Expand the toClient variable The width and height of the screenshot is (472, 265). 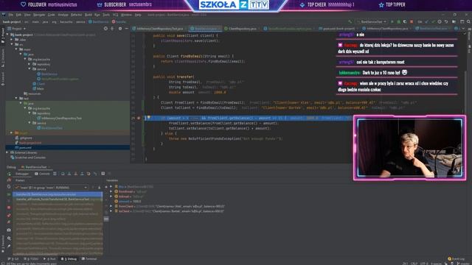tap(111, 211)
